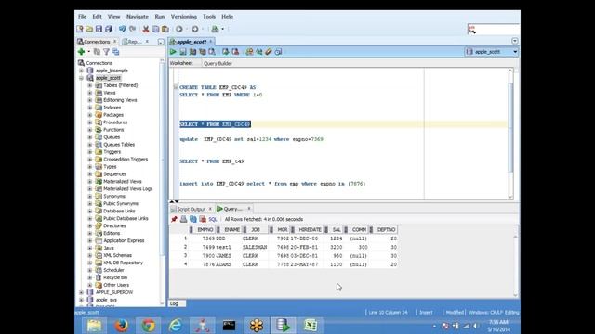Click the search field at top right
The height and width of the screenshot is (334, 595).
tap(494, 29)
